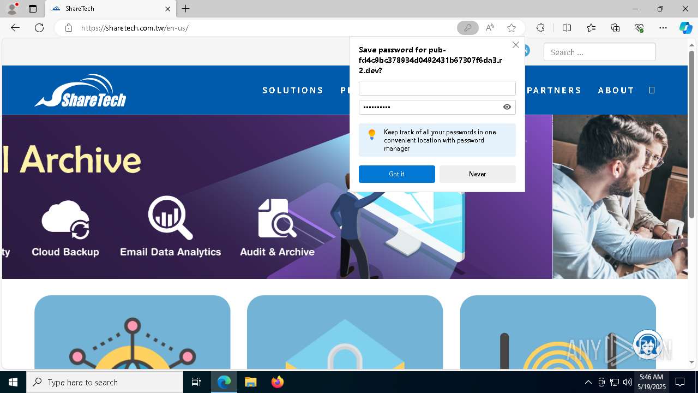Refresh the page with reload icon

tap(39, 28)
